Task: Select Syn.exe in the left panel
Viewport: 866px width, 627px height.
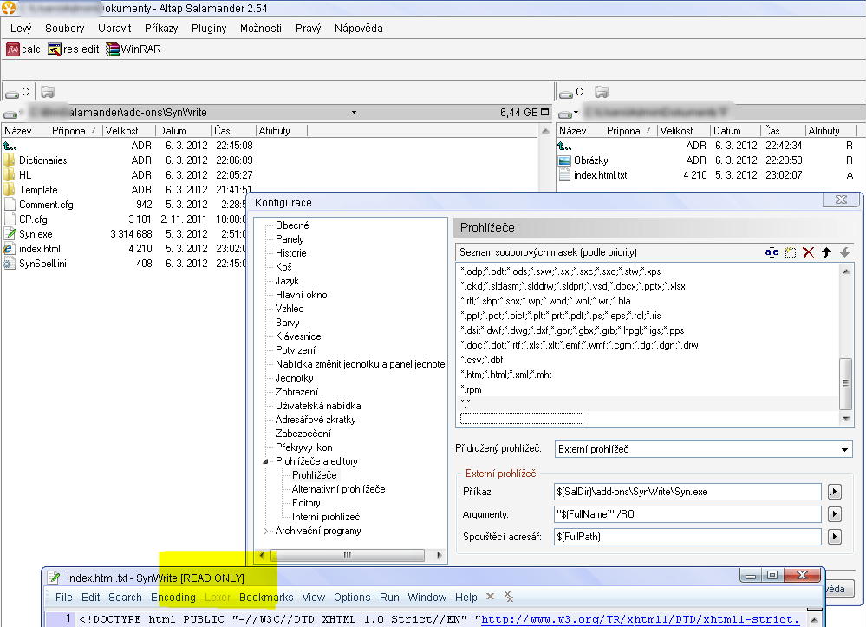Action: click(x=36, y=234)
